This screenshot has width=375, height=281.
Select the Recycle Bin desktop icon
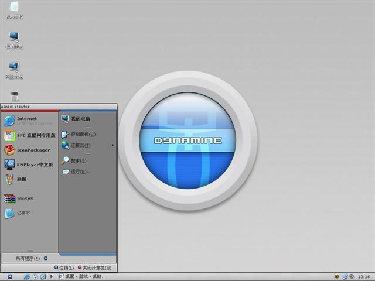(x=15, y=97)
